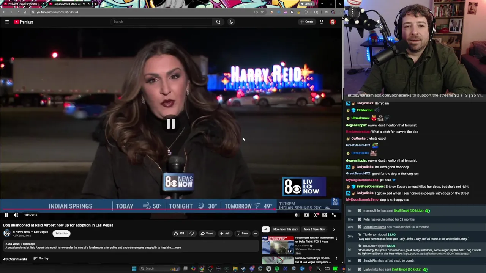Seek on the red video progress bar
This screenshot has height=273, width=486.
(171, 209)
